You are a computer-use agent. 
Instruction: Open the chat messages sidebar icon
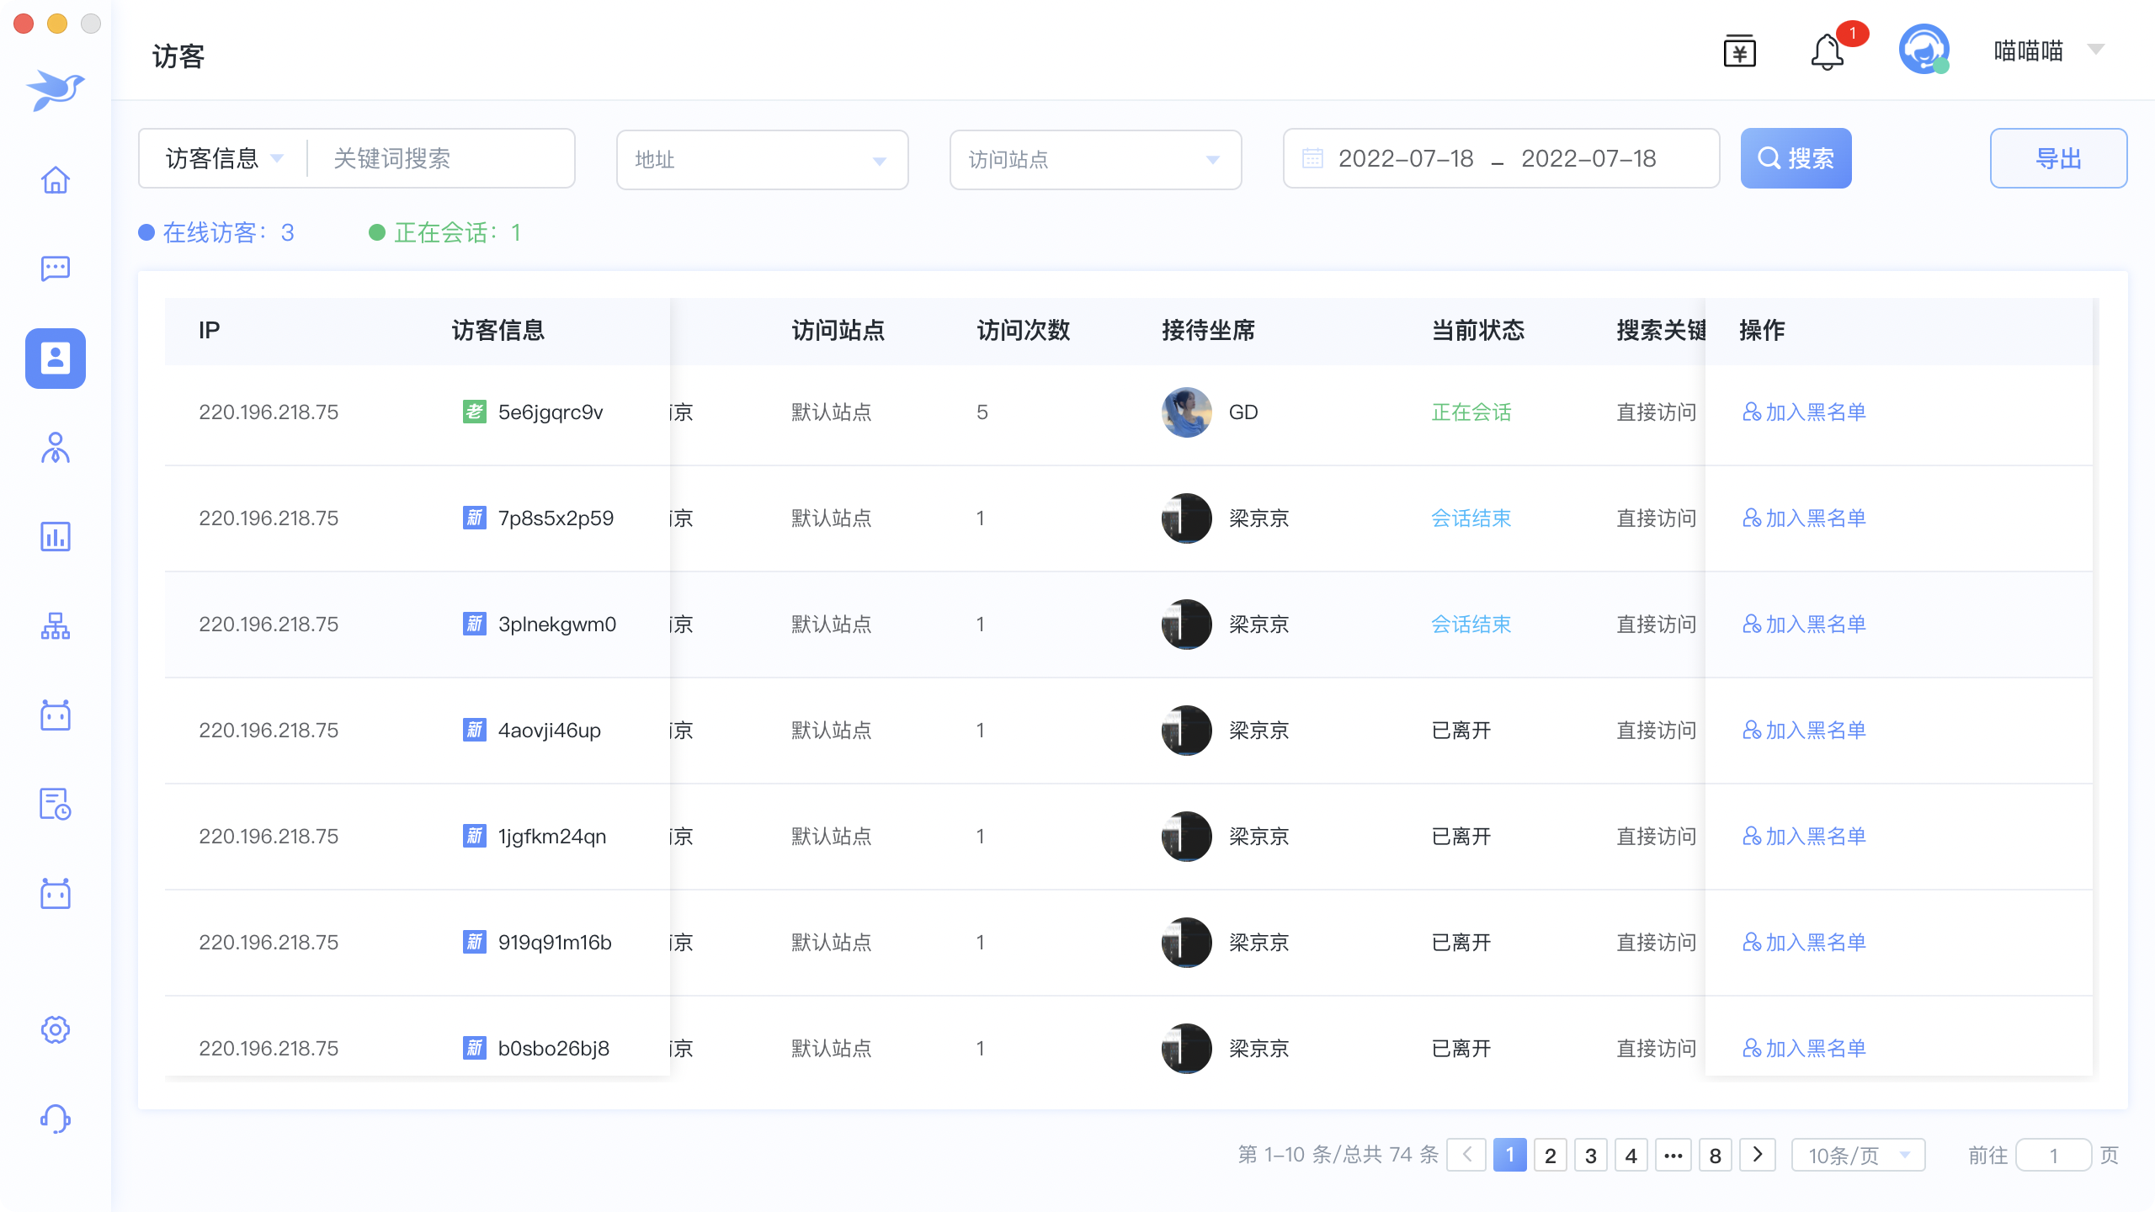tap(56, 268)
